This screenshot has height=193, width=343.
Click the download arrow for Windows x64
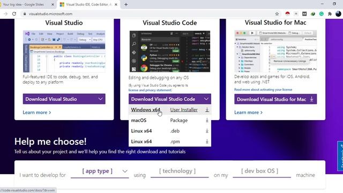[207, 109]
